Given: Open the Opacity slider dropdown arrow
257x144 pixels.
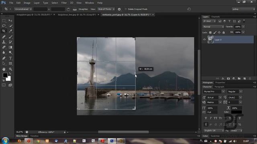Looking at the screenshot, I should coord(243,27).
